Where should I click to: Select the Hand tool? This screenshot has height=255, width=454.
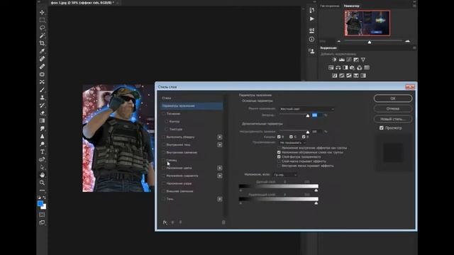click(43, 175)
